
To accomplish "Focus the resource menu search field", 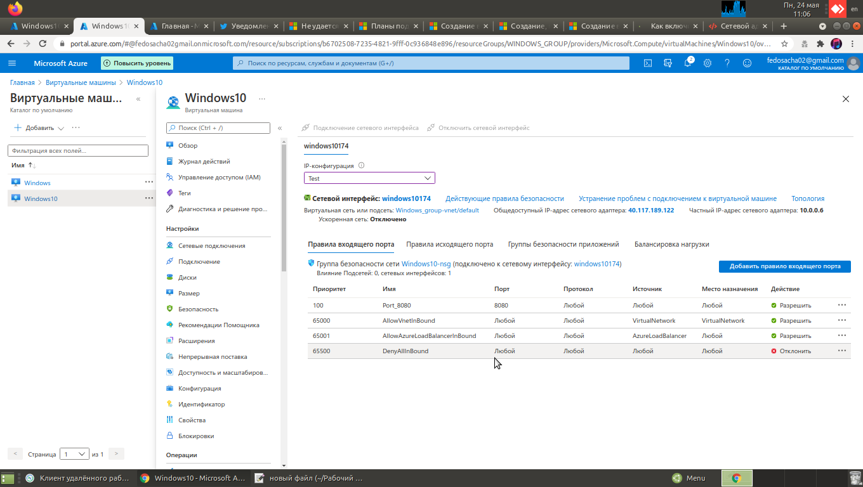I will [218, 128].
